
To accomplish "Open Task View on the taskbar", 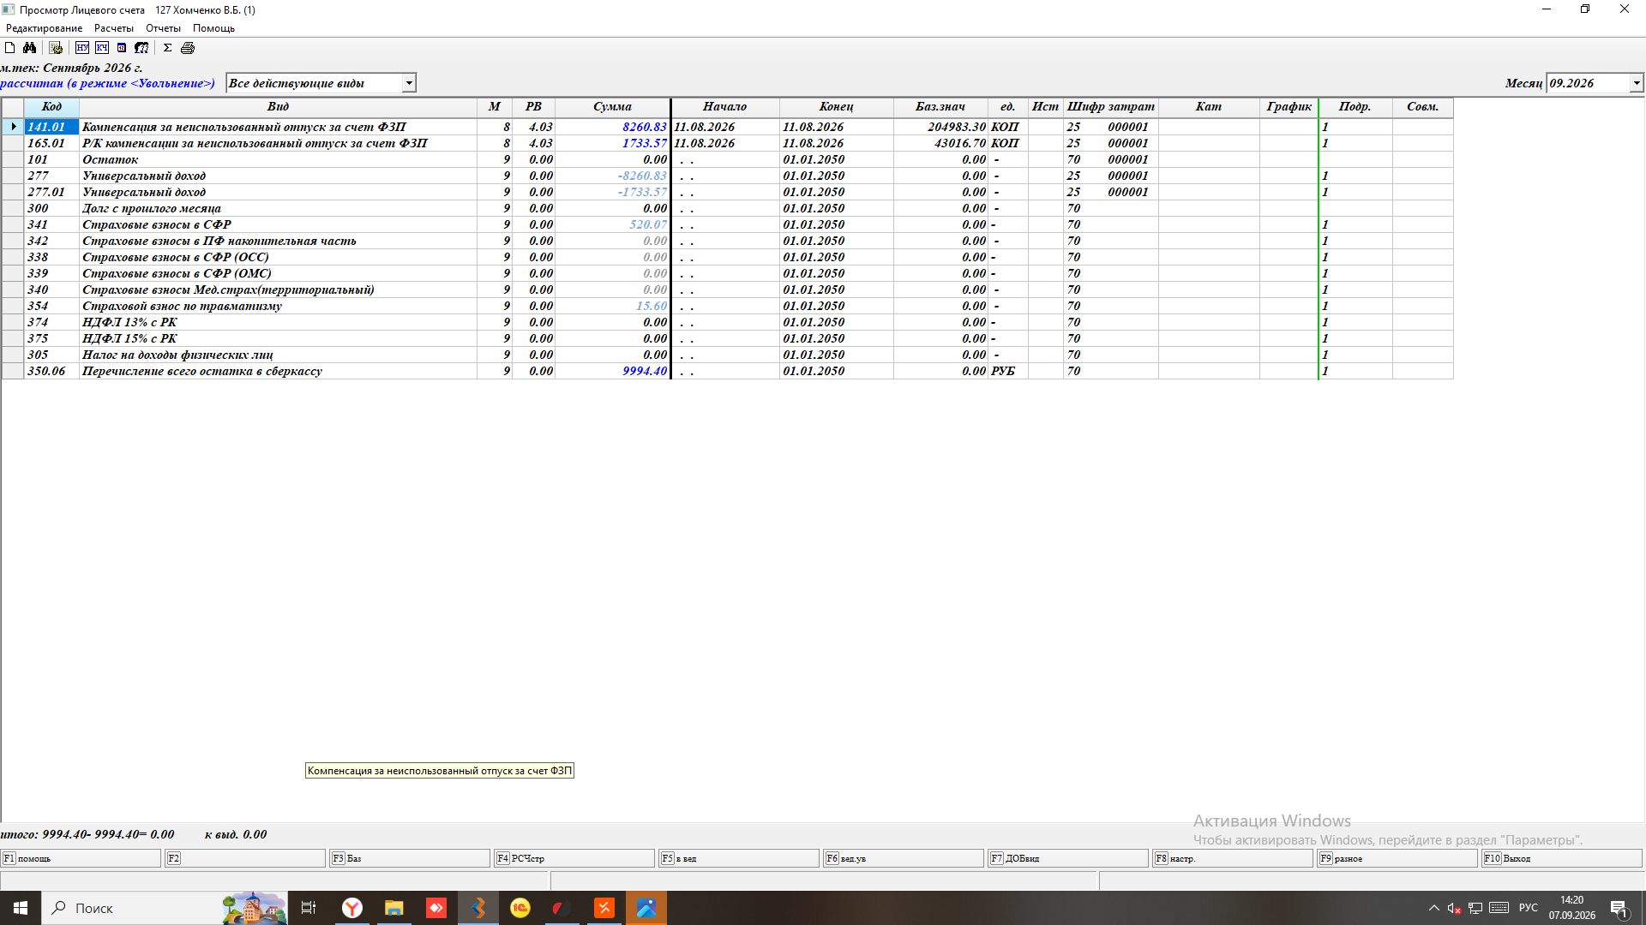I will click(x=309, y=908).
